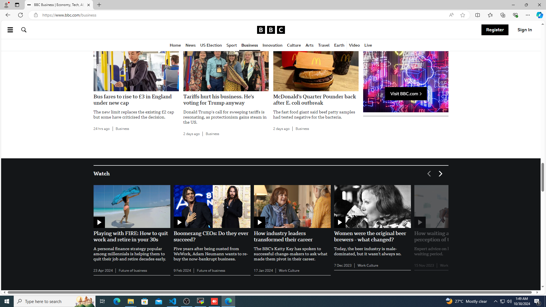Open Microsoft Store from taskbar
This screenshot has width=546, height=307.
[x=145, y=301]
